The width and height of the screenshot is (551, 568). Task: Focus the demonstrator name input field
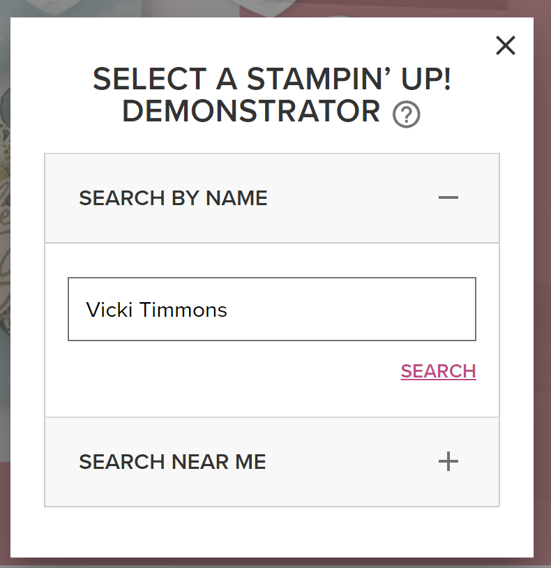pyautogui.click(x=271, y=309)
